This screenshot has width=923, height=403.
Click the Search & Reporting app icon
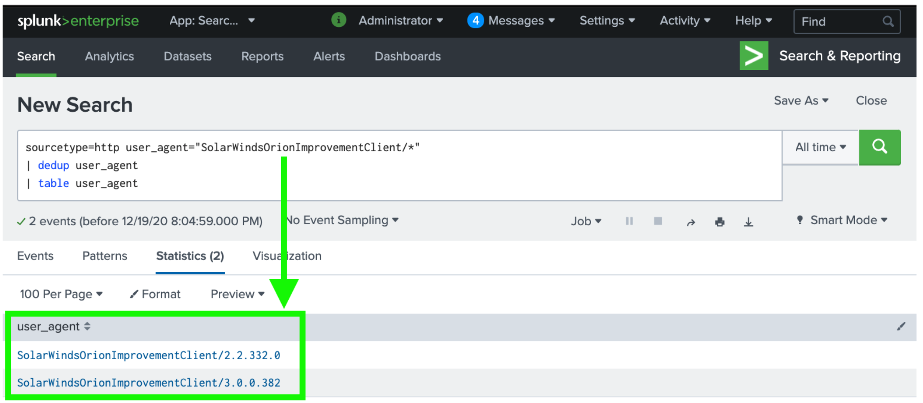click(754, 56)
